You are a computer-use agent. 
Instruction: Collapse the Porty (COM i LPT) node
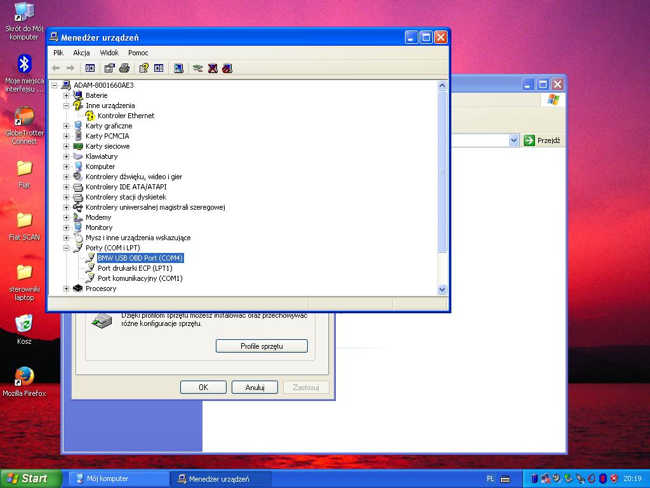(67, 248)
